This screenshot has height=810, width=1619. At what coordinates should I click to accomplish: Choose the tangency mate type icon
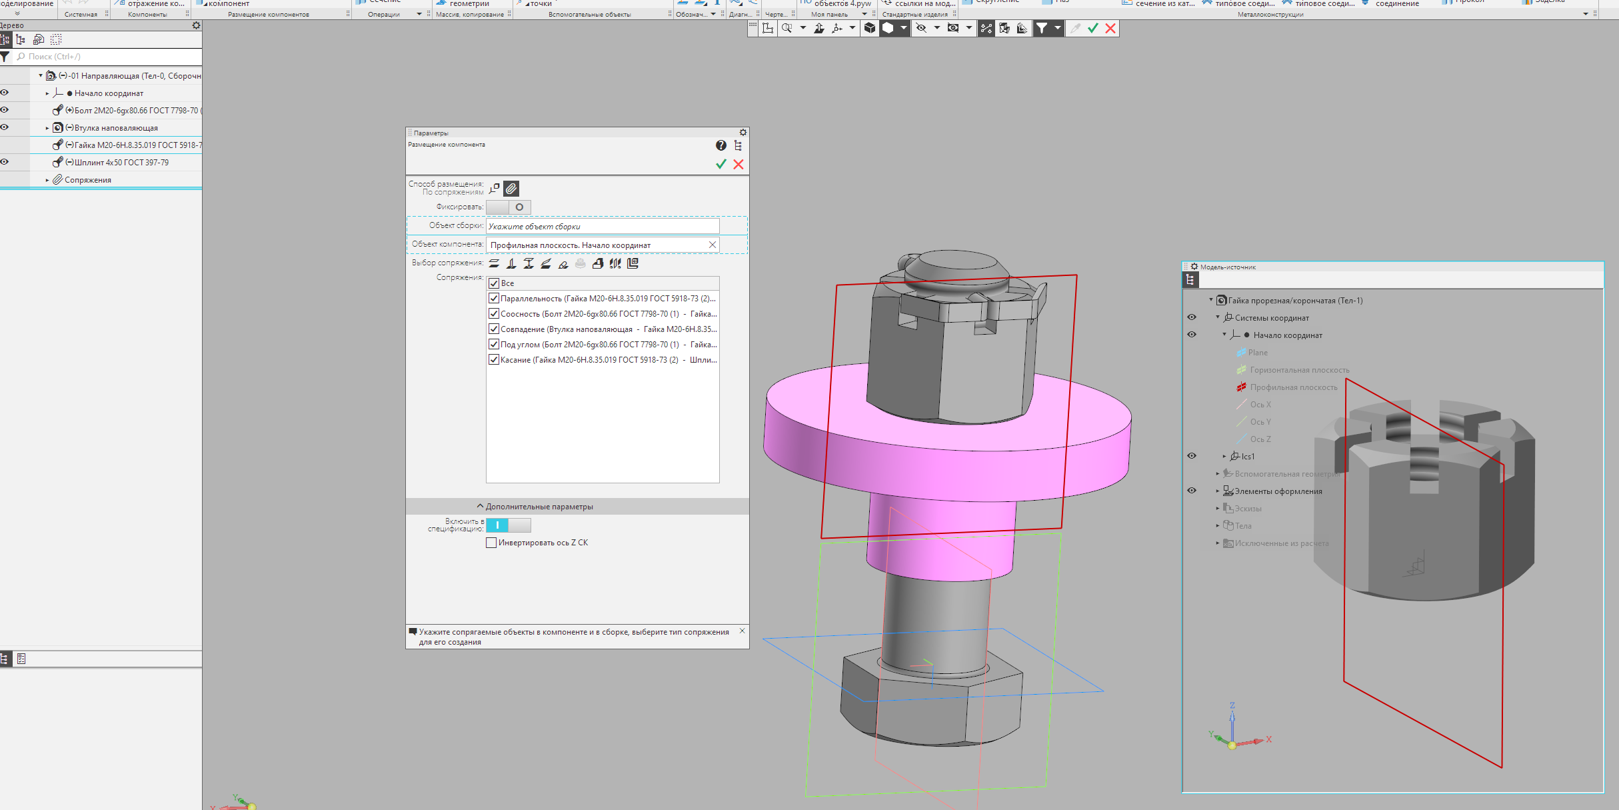[563, 263]
